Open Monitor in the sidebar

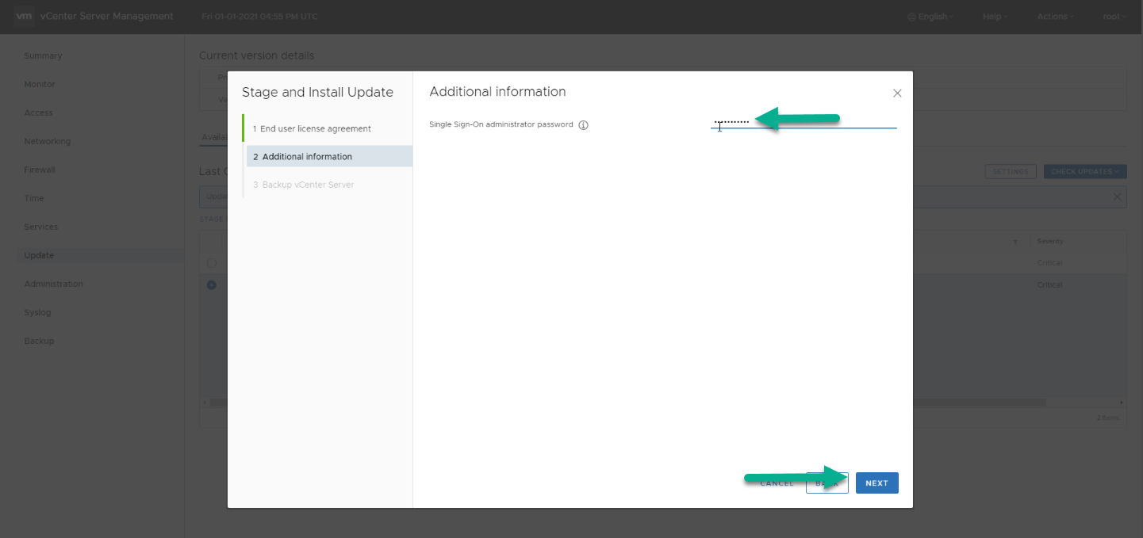40,84
